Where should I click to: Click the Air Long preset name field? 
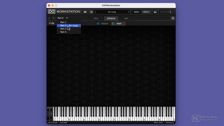click(112, 12)
